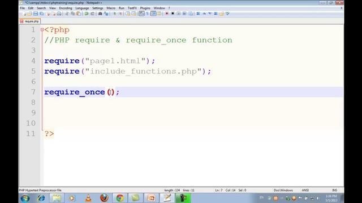Image resolution: width=362 pixels, height=203 pixels.
Task: Collapse the fold marker beside <?php line
Action: 42,30
